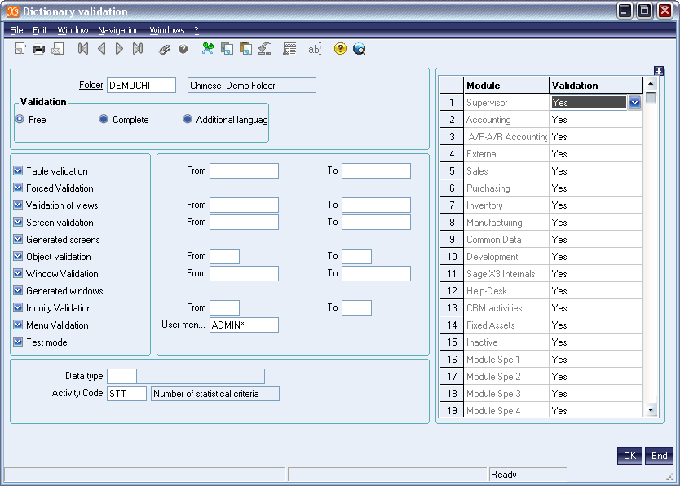Click the paperclip attachment icon

point(165,49)
